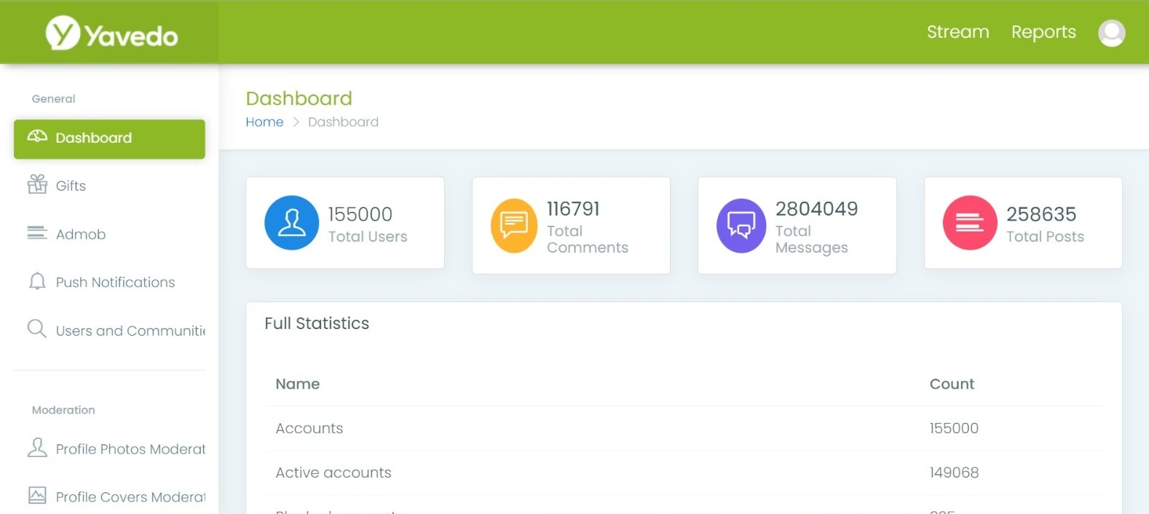Open the Gifts sidebar link
The height and width of the screenshot is (514, 1149).
pos(71,186)
